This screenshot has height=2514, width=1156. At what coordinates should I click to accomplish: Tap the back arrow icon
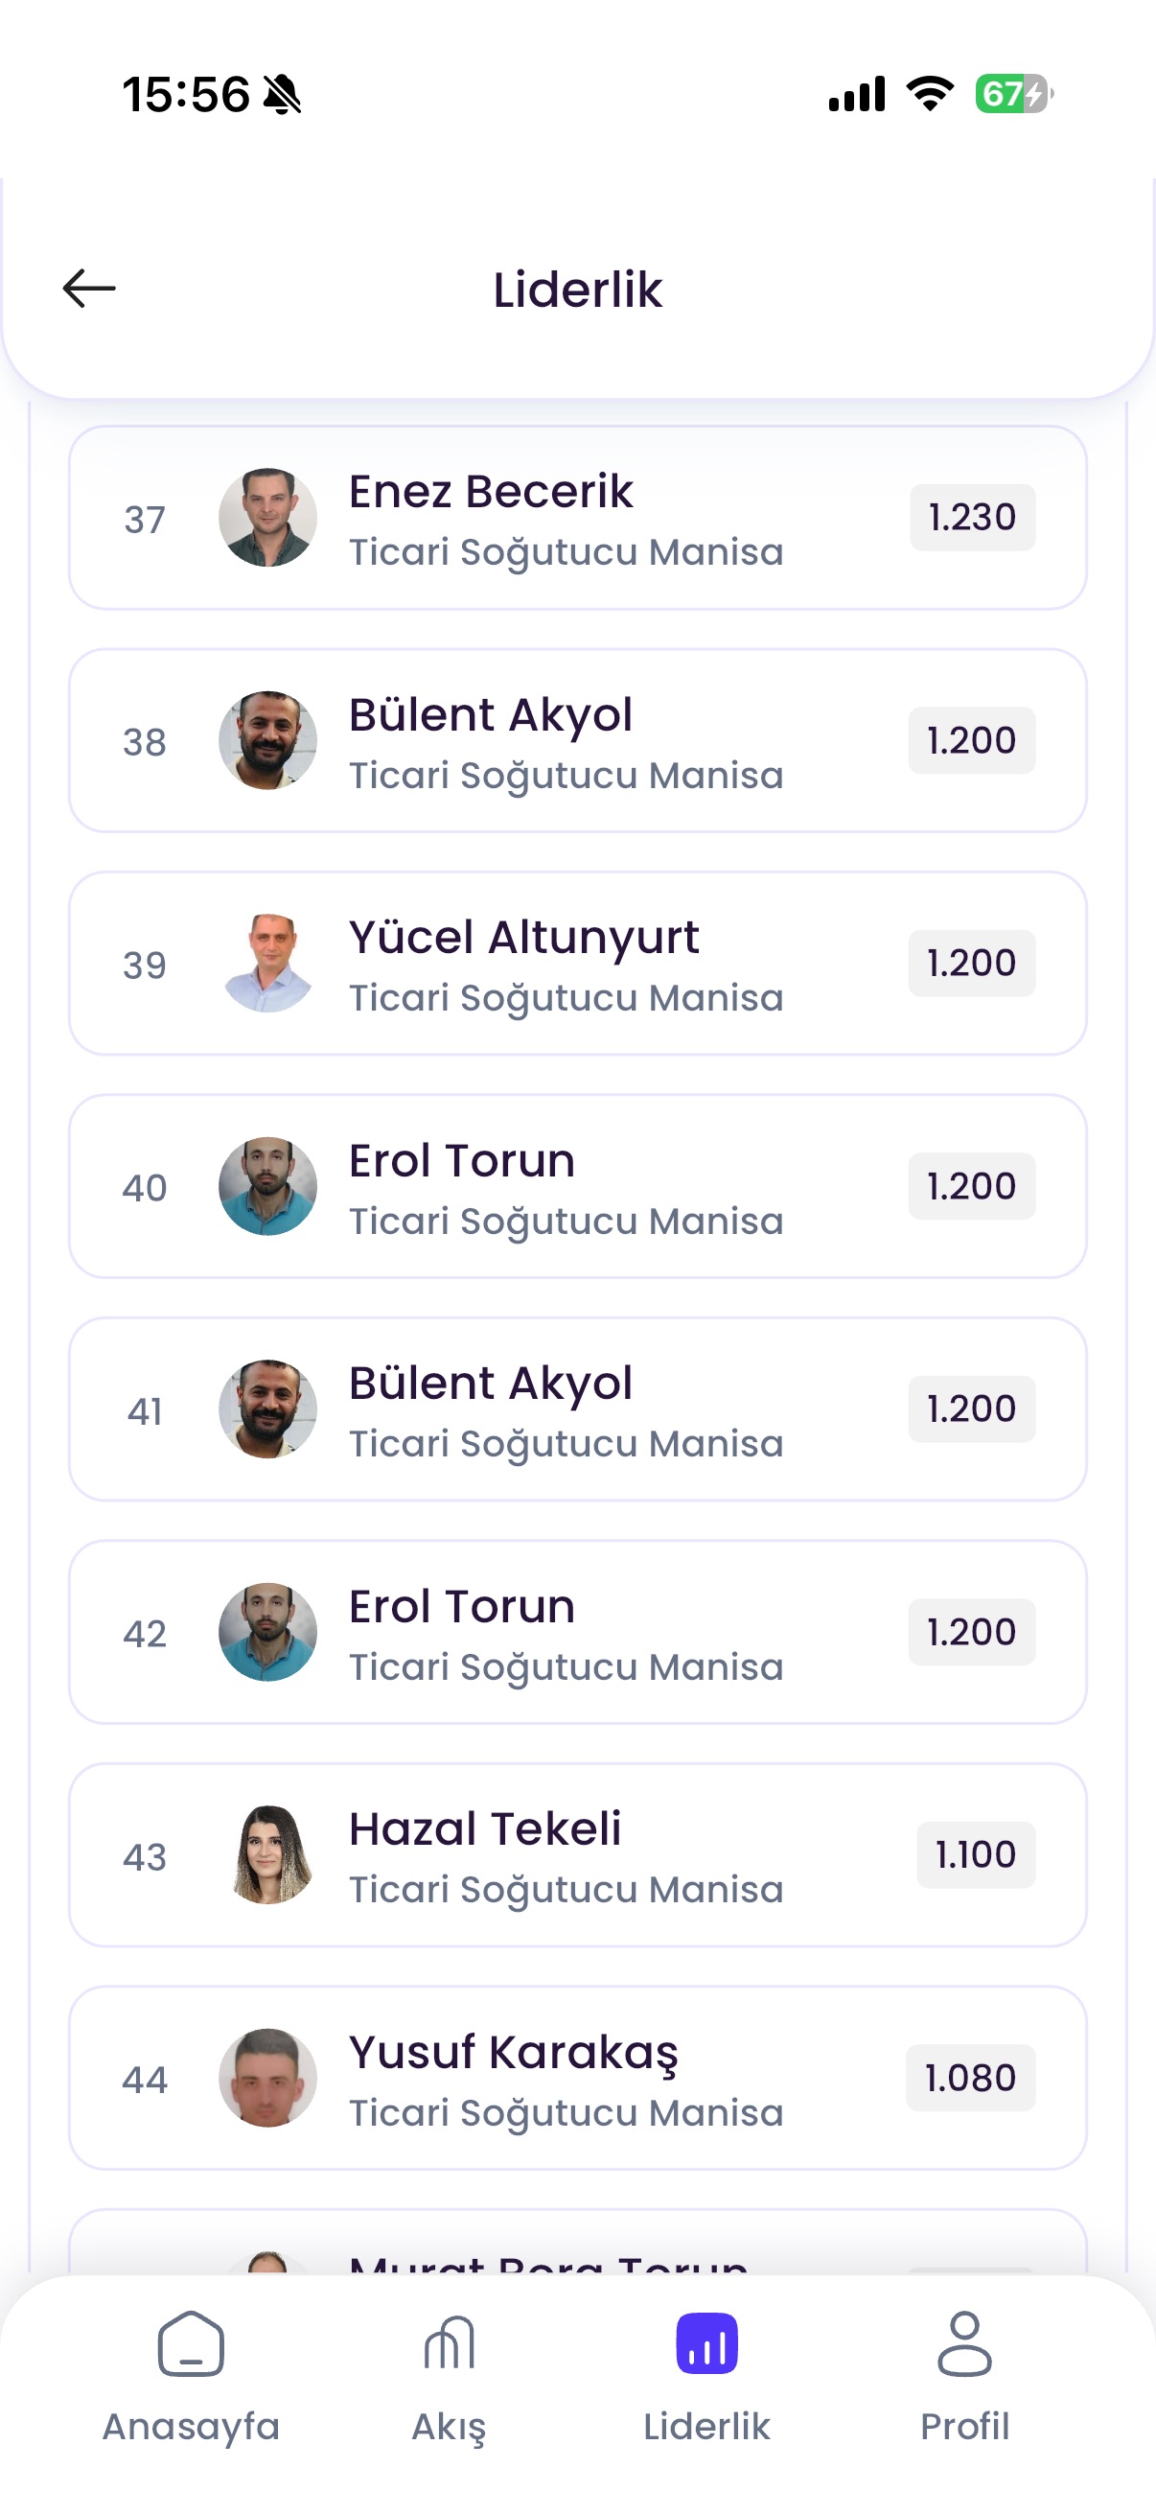(x=89, y=289)
